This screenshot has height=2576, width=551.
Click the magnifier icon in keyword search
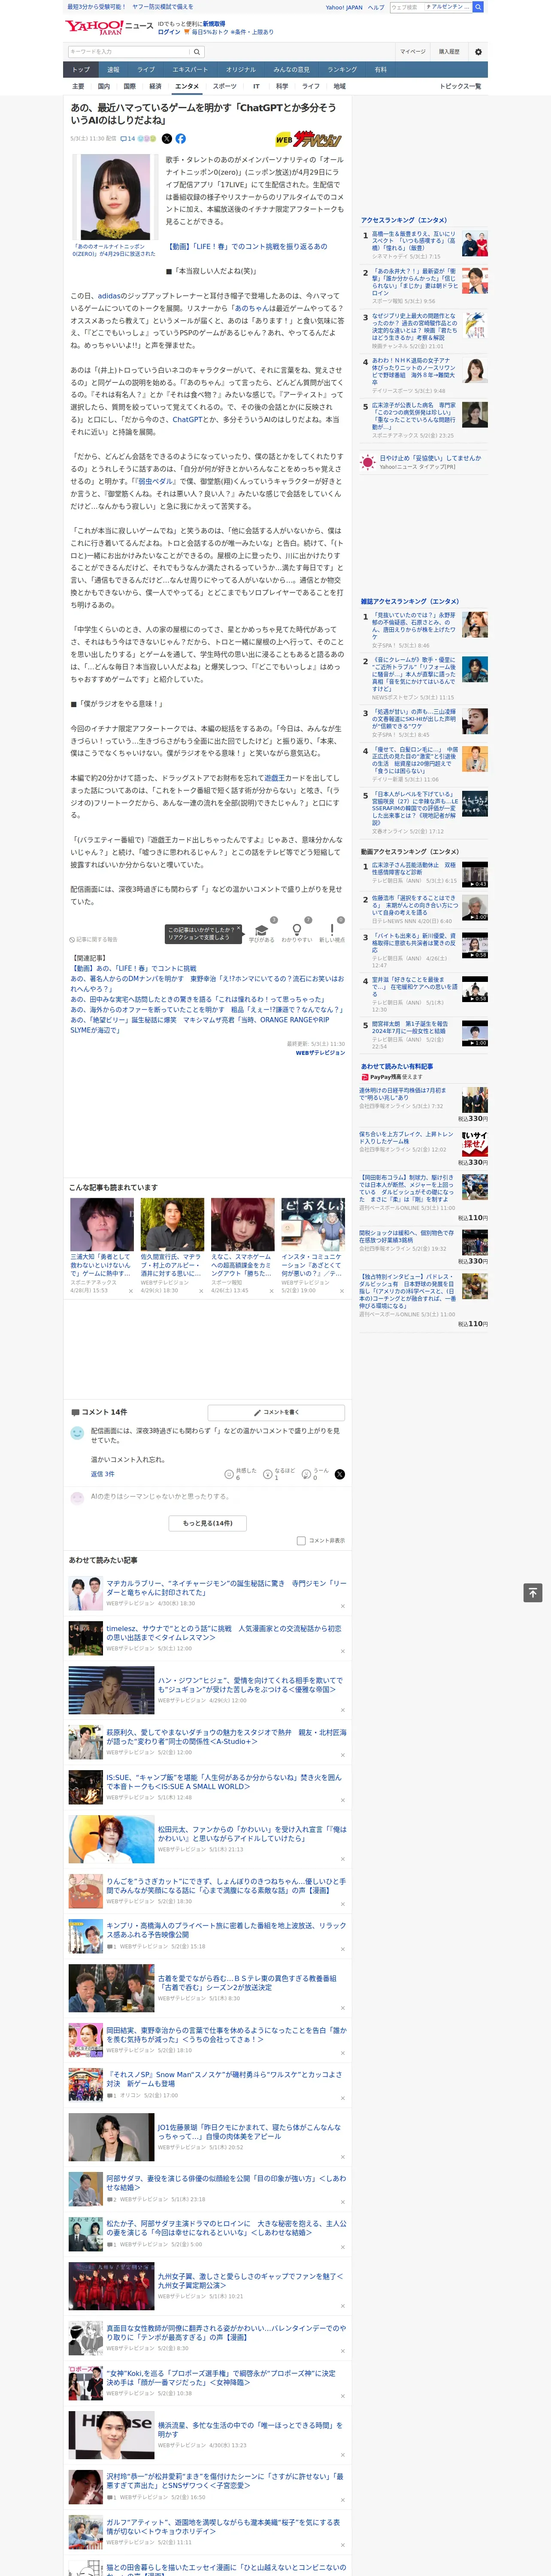point(197,52)
